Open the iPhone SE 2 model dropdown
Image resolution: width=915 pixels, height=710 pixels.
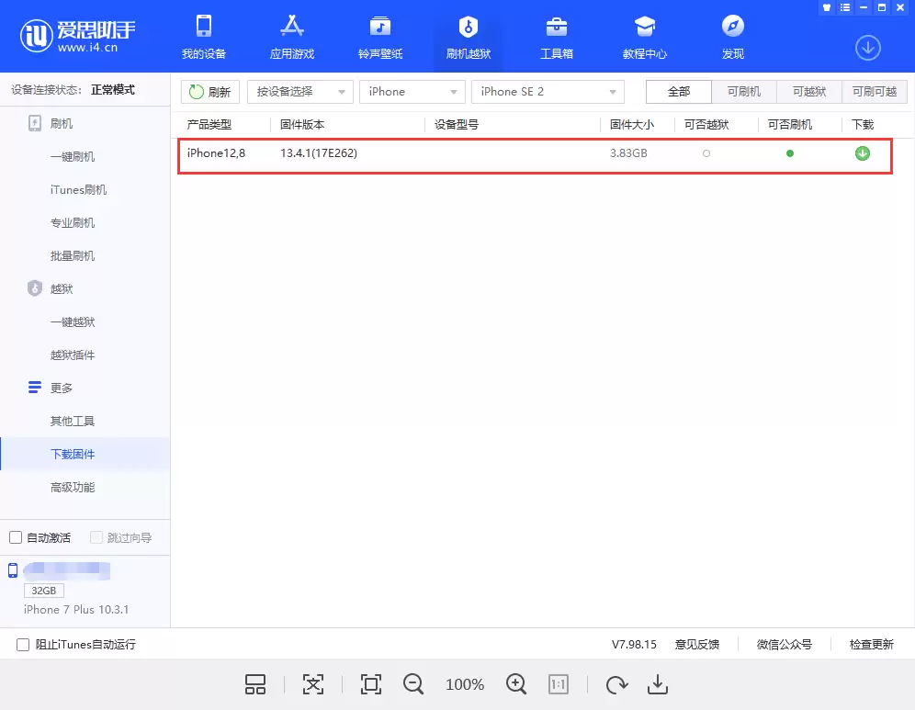pyautogui.click(x=548, y=92)
